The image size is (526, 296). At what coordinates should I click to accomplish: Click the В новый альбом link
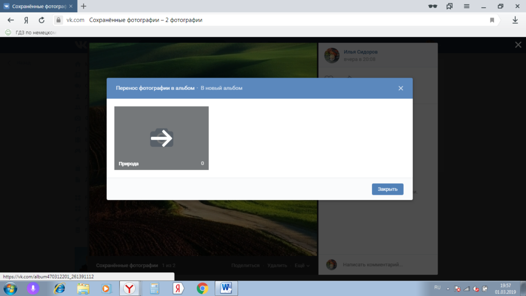point(221,88)
